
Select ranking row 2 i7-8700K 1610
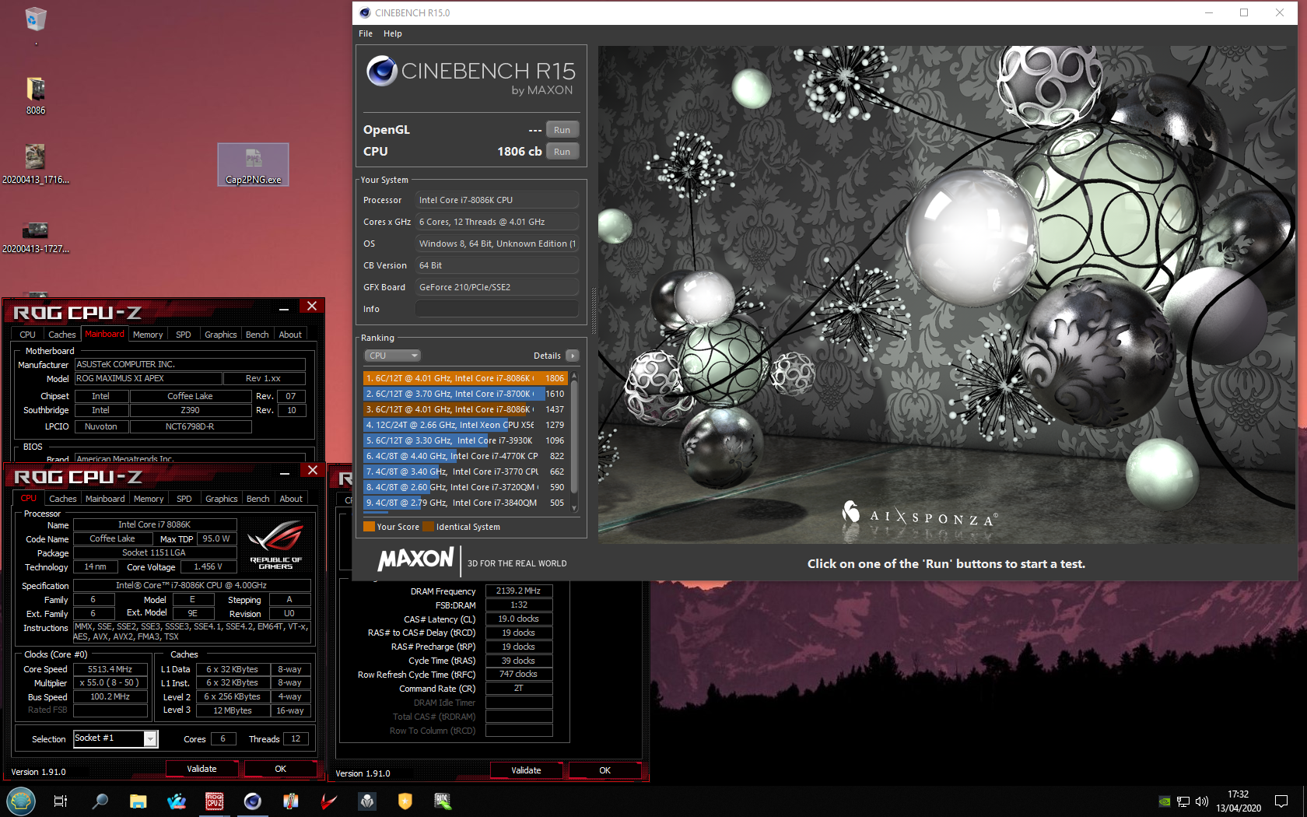point(465,394)
